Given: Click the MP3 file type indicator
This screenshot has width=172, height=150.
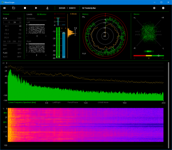Looking at the screenshot, I should tap(20, 53).
